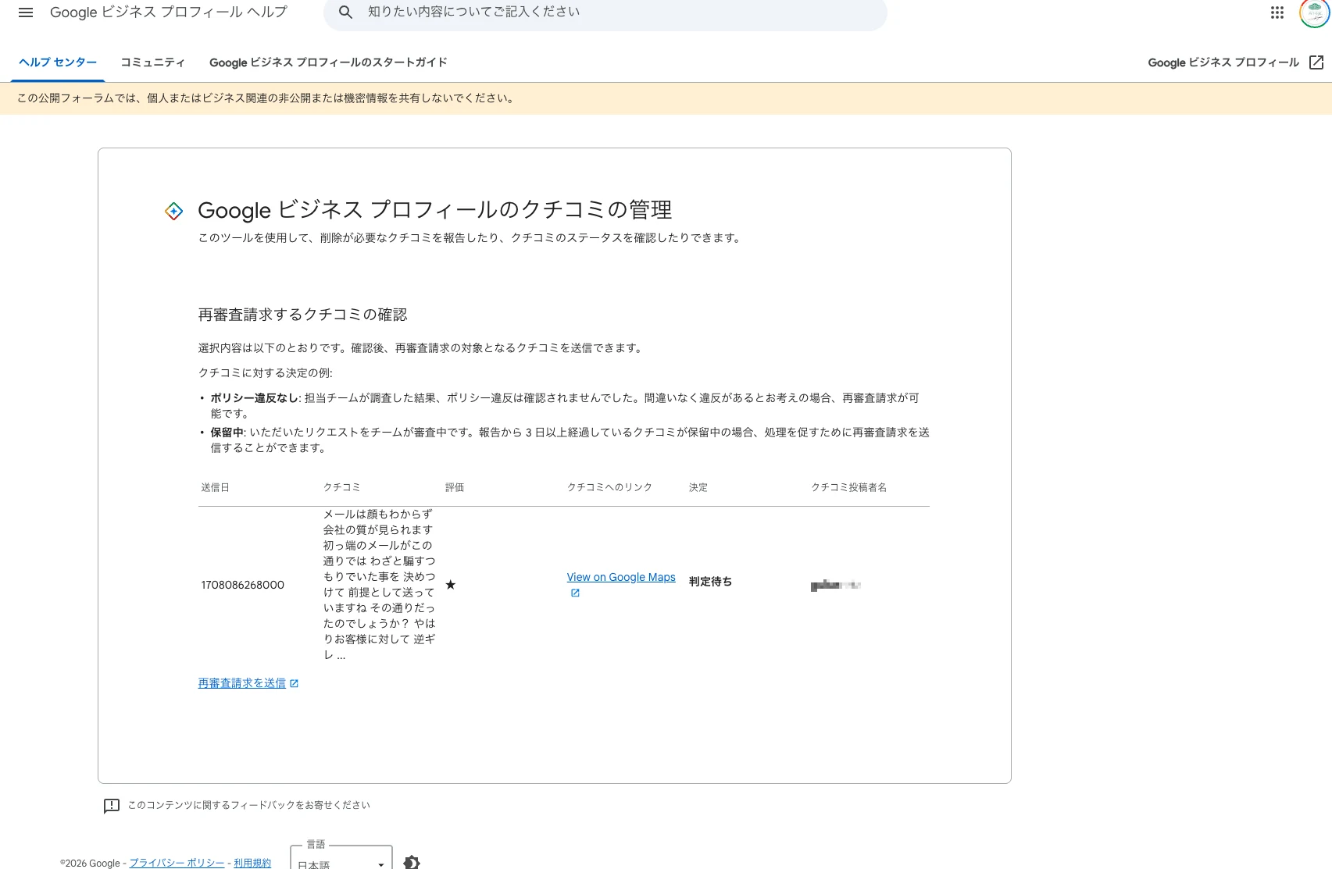Click the blurred reviewer name cell
This screenshot has height=869, width=1332.
[x=836, y=585]
